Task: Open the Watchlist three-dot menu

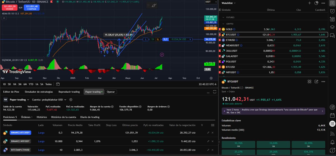Action: 323,3
